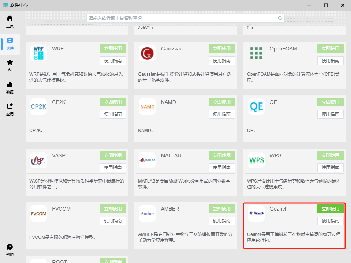Launch AMBER with 立即使用

tap(221, 209)
